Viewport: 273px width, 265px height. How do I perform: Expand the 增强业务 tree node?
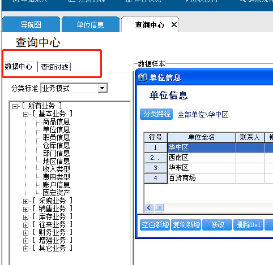click(x=25, y=241)
